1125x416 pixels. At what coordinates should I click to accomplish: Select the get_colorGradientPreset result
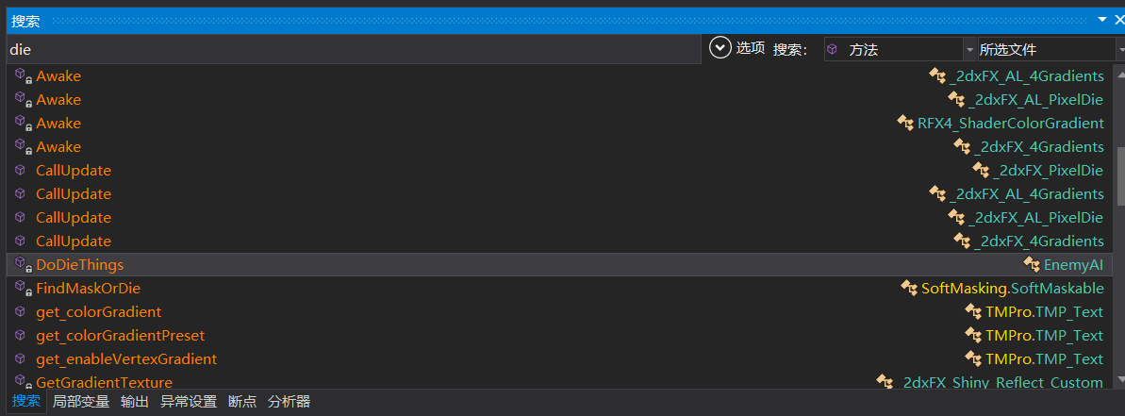coord(120,336)
